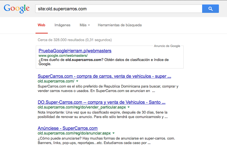Open the Anúnciese - SuperCarros.com result

point(68,128)
